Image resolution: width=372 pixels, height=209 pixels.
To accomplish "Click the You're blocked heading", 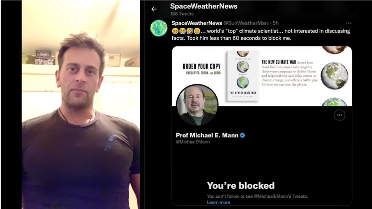I will coord(241,185).
